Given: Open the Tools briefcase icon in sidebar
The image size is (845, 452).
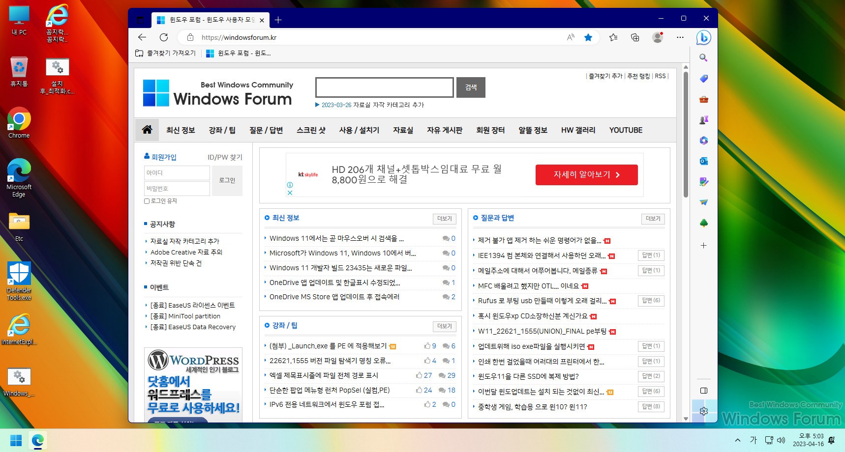Looking at the screenshot, I should pyautogui.click(x=704, y=99).
